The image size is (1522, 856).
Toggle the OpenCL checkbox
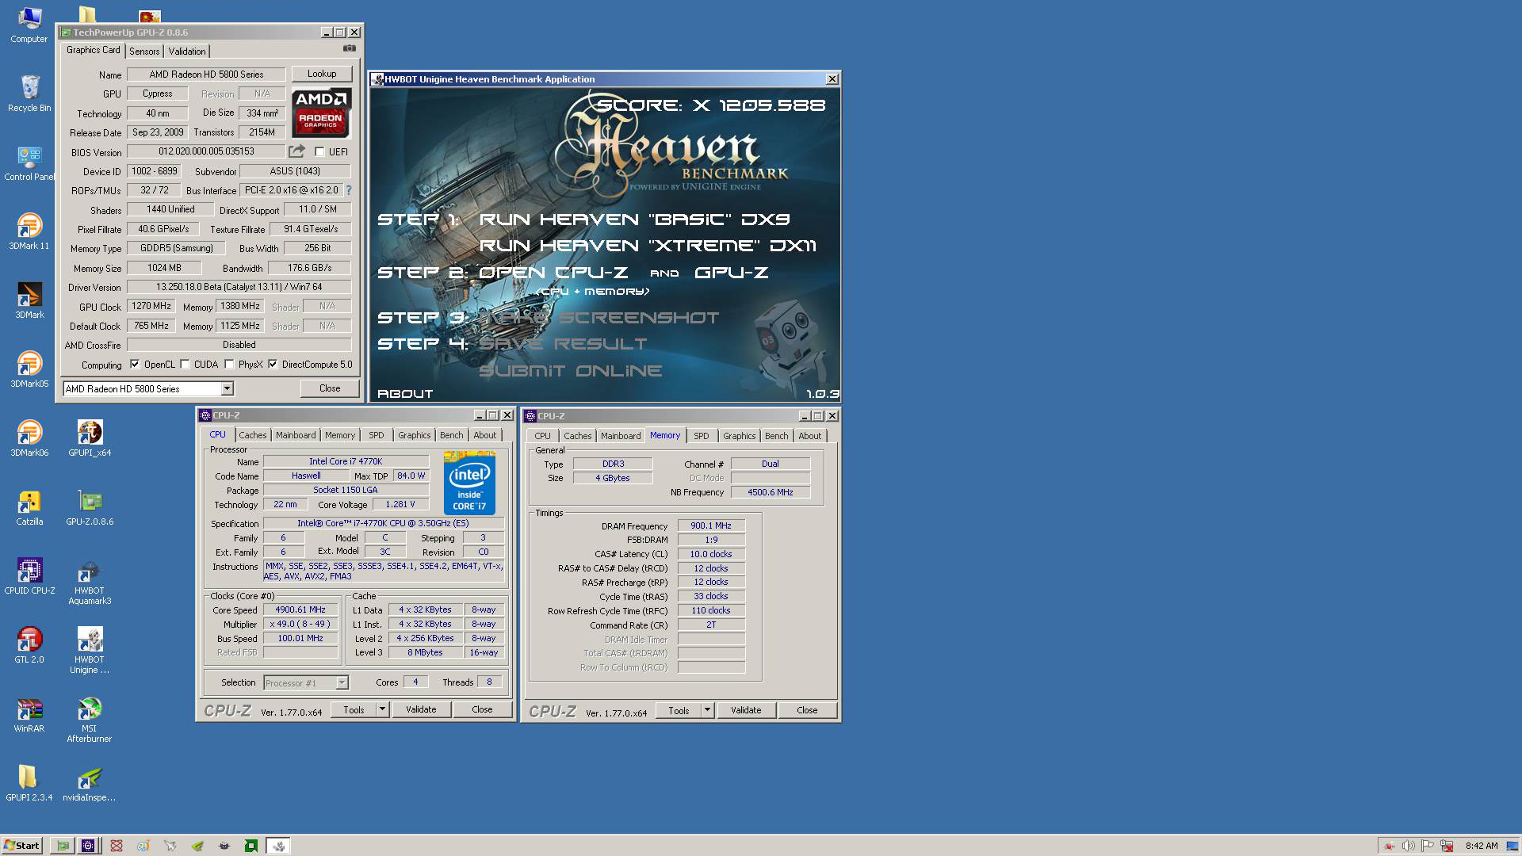[x=135, y=365]
